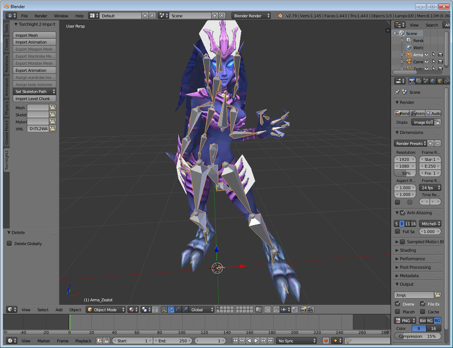The width and height of the screenshot is (453, 348).
Task: Open the editor type selector beside File menu
Action: (x=11, y=16)
